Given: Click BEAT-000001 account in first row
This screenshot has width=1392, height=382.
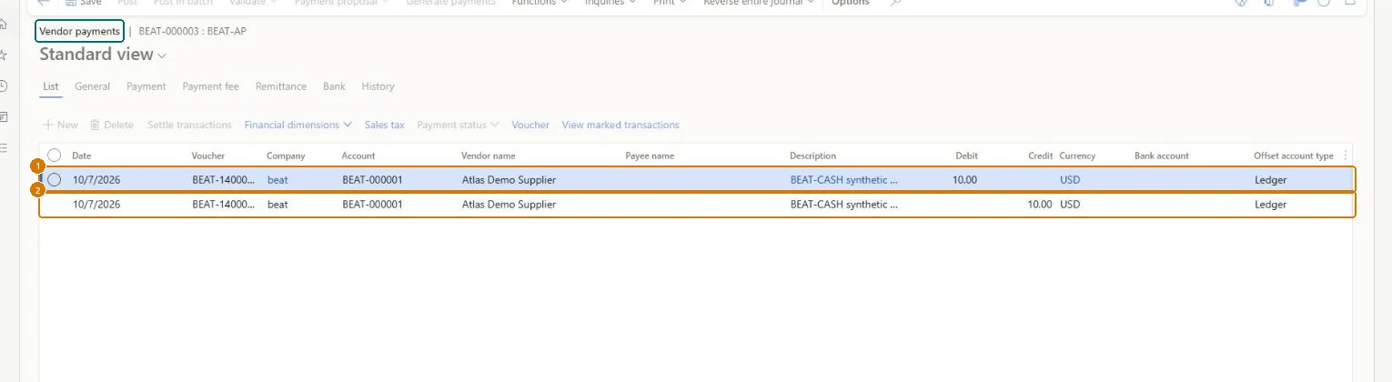Looking at the screenshot, I should point(373,180).
